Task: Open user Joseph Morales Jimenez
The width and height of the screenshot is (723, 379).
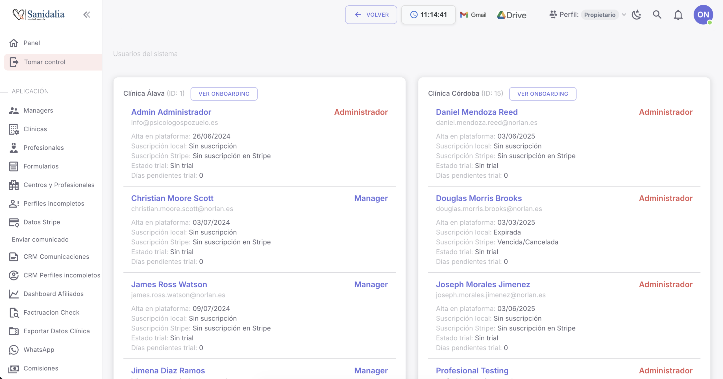Action: (x=483, y=284)
